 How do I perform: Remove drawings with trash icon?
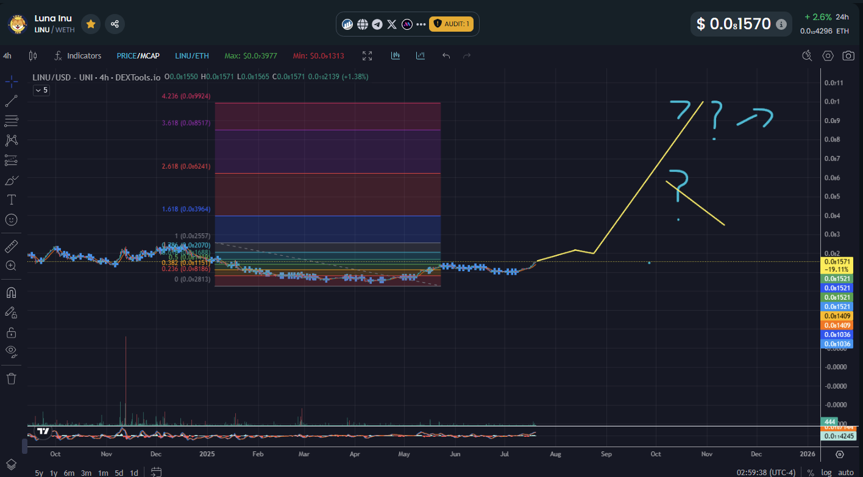coord(11,378)
